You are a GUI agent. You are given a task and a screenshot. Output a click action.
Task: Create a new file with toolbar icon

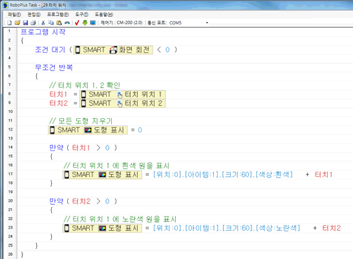tap(10, 23)
